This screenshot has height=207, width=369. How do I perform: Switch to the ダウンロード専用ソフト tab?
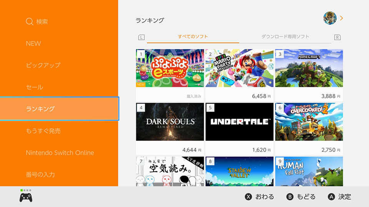tap(285, 37)
